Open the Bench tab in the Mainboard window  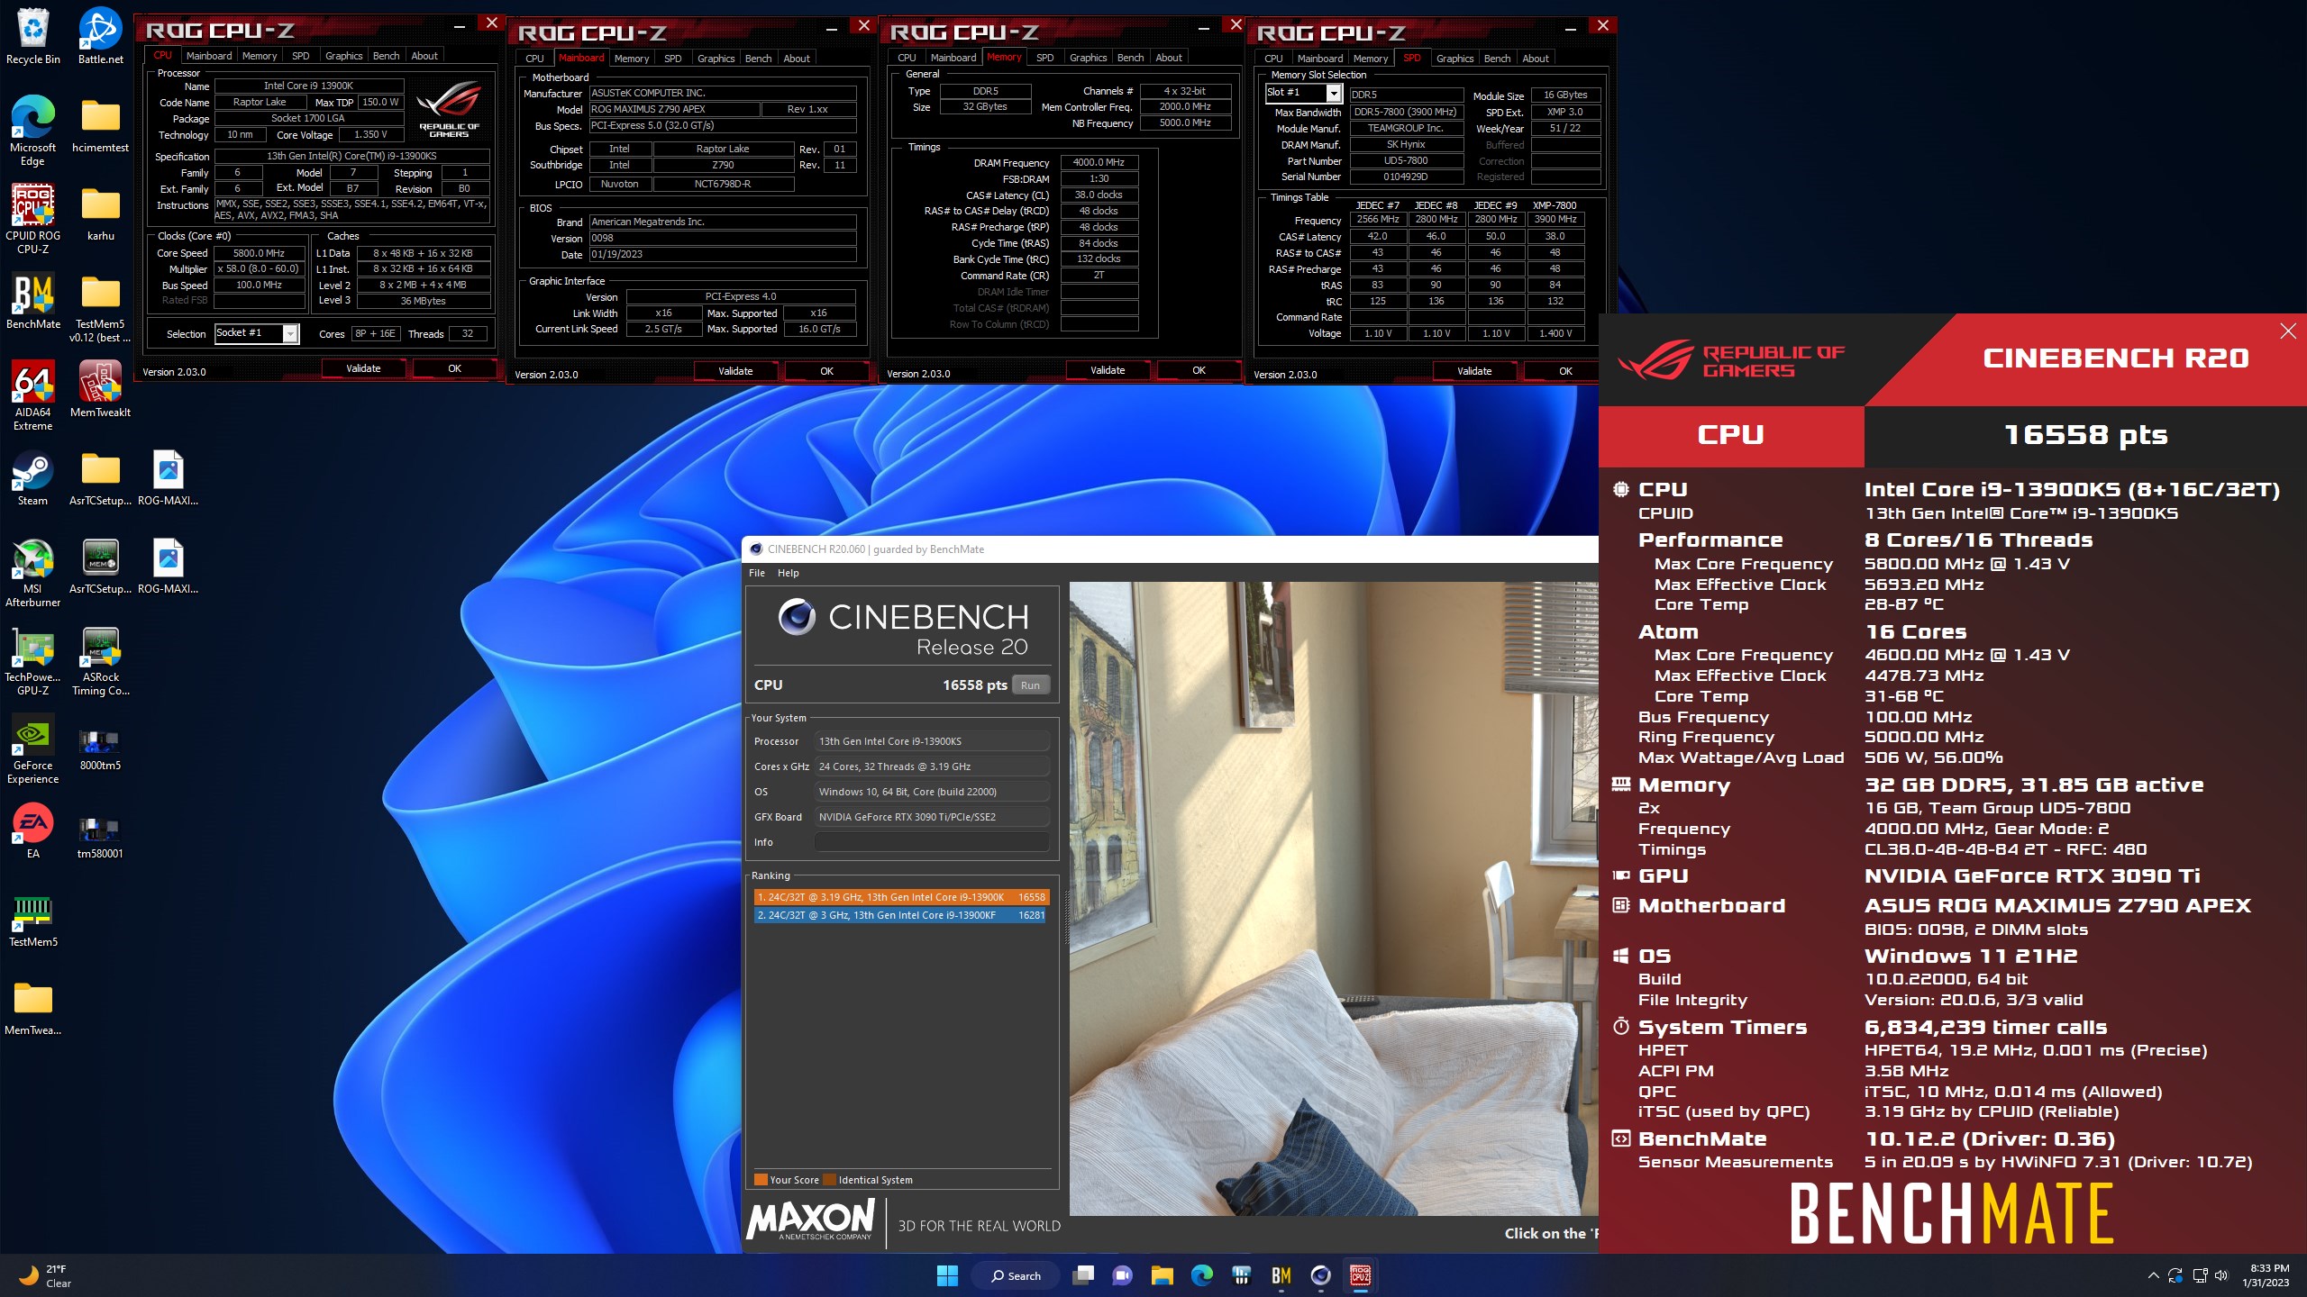pos(758,59)
